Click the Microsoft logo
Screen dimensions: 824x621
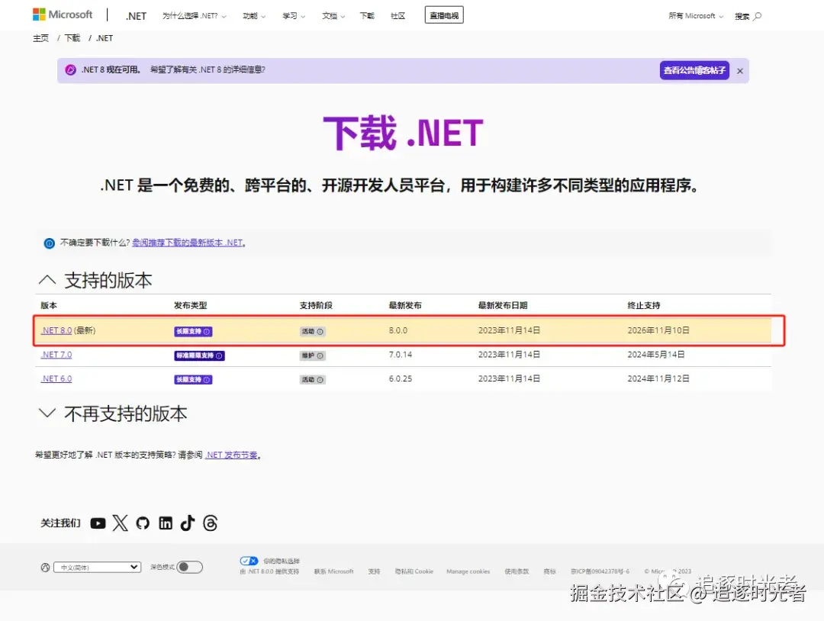[x=63, y=14]
